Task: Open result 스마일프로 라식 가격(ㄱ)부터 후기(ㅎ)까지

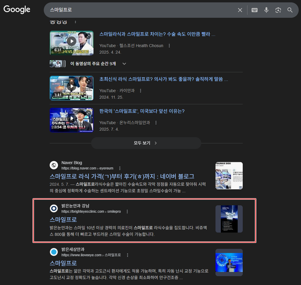Action: [122, 176]
